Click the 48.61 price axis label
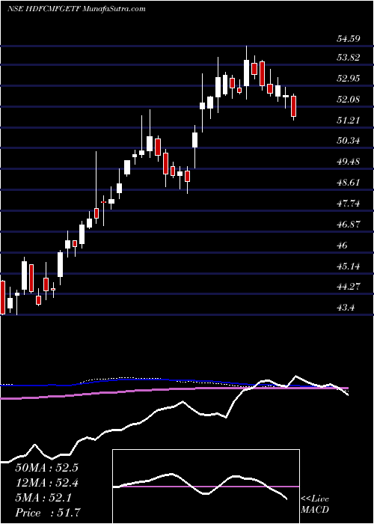Image resolution: width=374 pixels, height=524 pixels. tap(349, 183)
